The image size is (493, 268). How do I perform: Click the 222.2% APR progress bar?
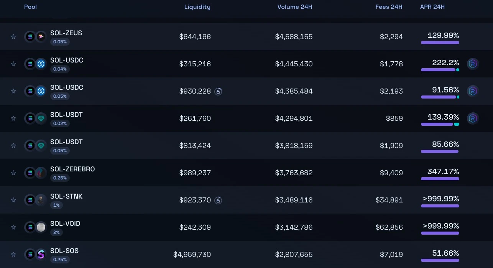pos(439,70)
